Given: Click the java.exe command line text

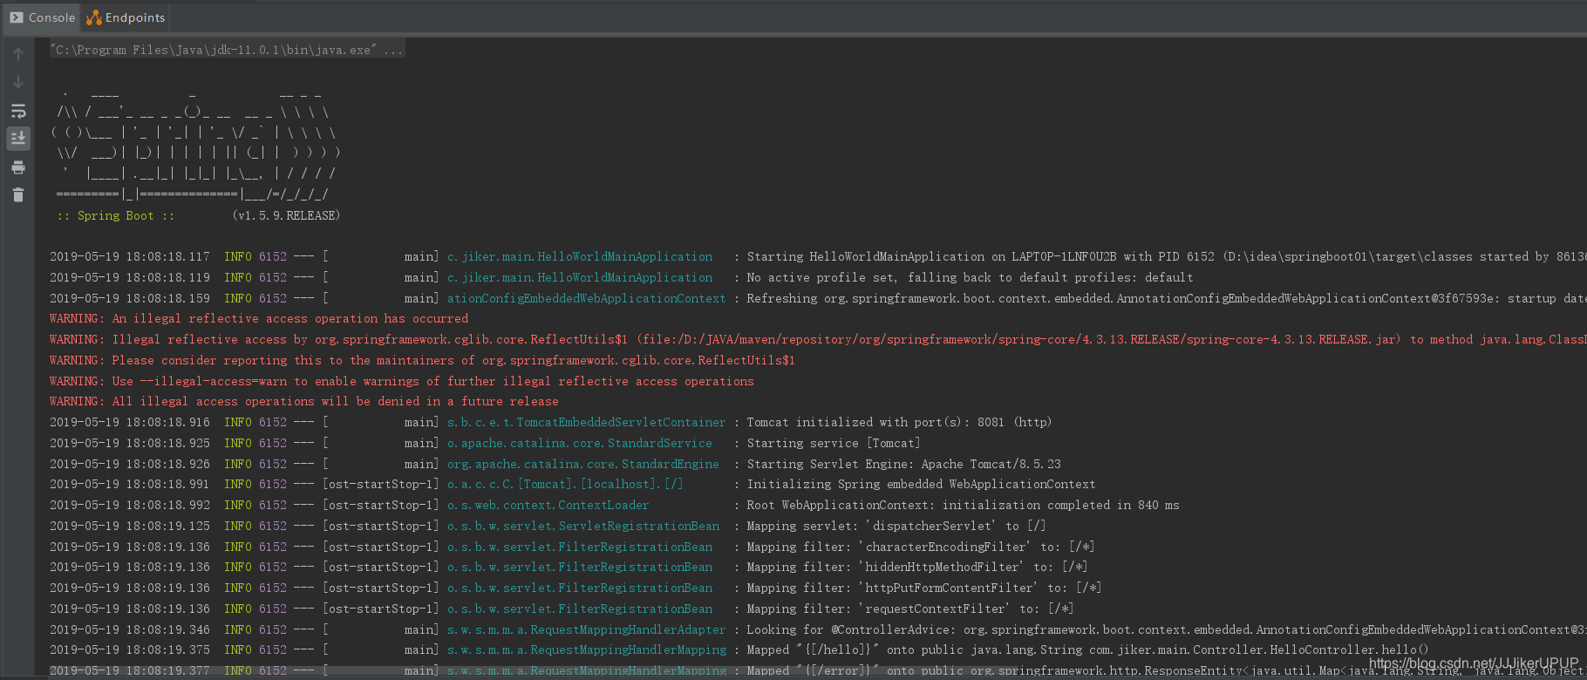Looking at the screenshot, I should [x=227, y=51].
